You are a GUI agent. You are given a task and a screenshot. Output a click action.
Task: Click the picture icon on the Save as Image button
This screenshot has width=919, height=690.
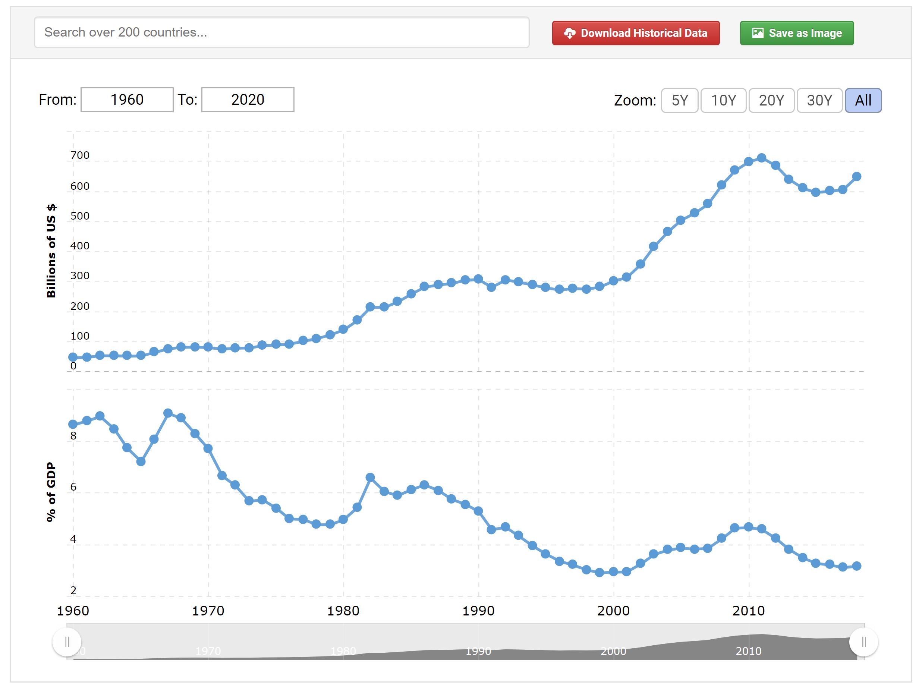click(x=758, y=33)
